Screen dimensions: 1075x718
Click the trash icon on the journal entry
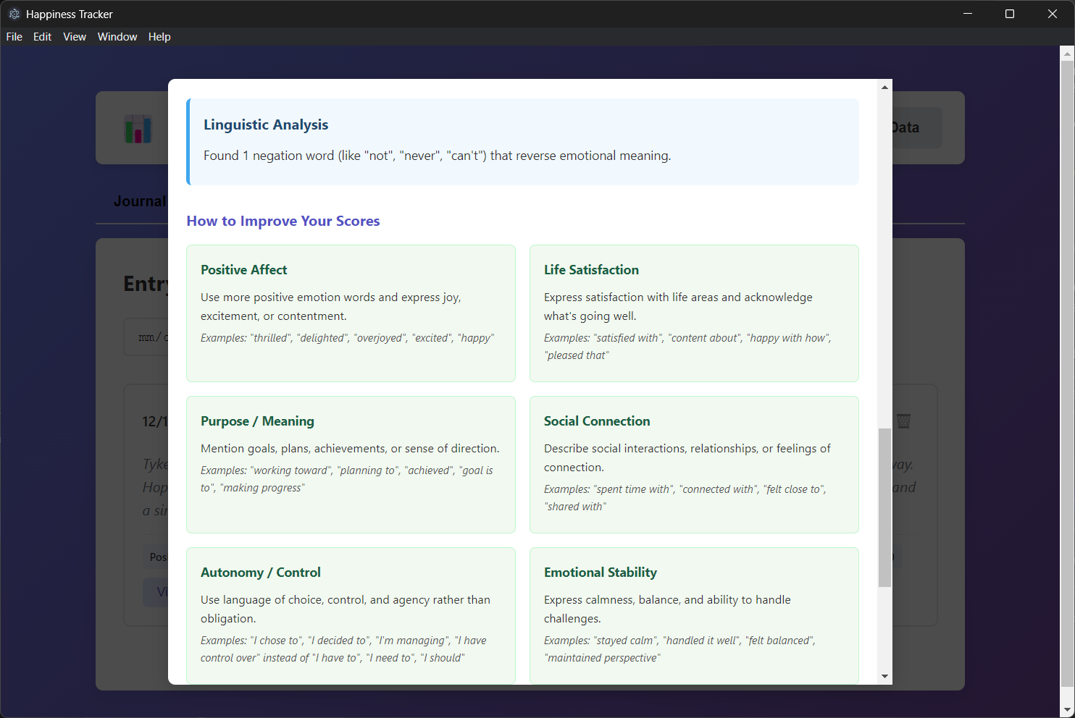903,421
